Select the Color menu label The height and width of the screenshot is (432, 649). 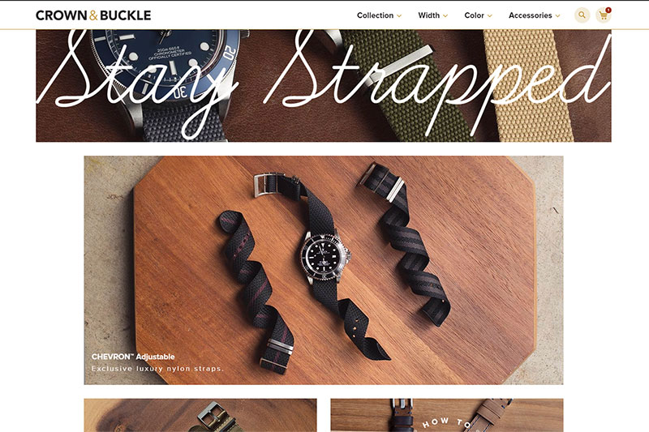tap(474, 15)
